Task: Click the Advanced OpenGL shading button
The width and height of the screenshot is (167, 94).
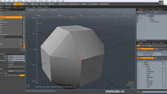Action: 42,10
